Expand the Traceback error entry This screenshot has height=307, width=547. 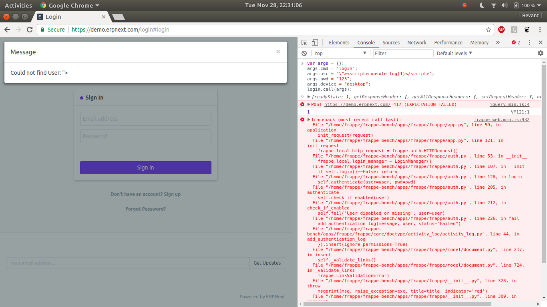309,120
